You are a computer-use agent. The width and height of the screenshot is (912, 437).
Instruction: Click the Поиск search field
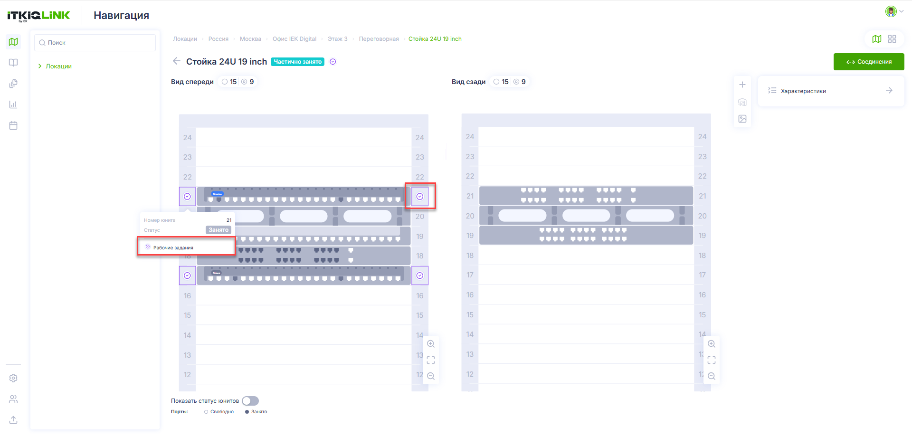[95, 43]
